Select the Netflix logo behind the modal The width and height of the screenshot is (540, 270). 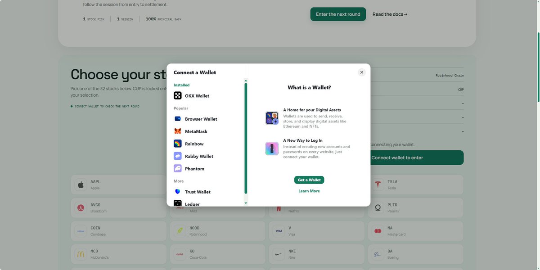pos(279,209)
